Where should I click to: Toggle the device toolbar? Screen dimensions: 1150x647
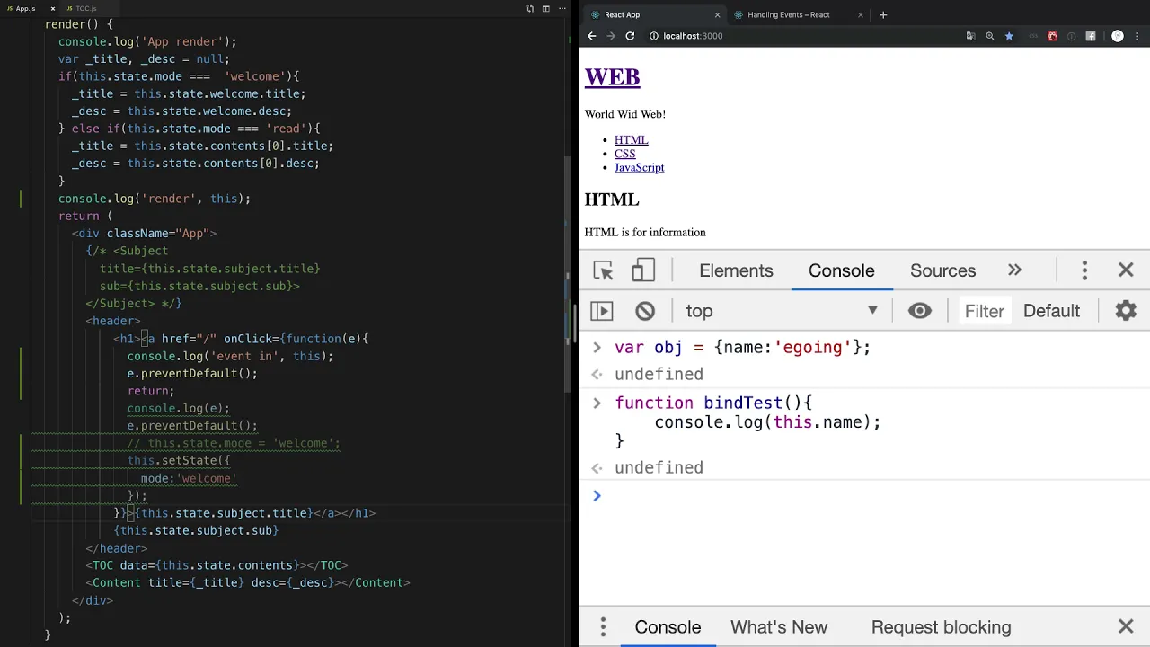[643, 270]
